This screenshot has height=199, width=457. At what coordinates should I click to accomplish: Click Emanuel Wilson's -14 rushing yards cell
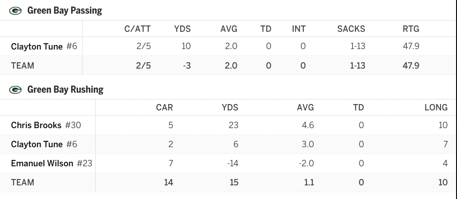[233, 164]
